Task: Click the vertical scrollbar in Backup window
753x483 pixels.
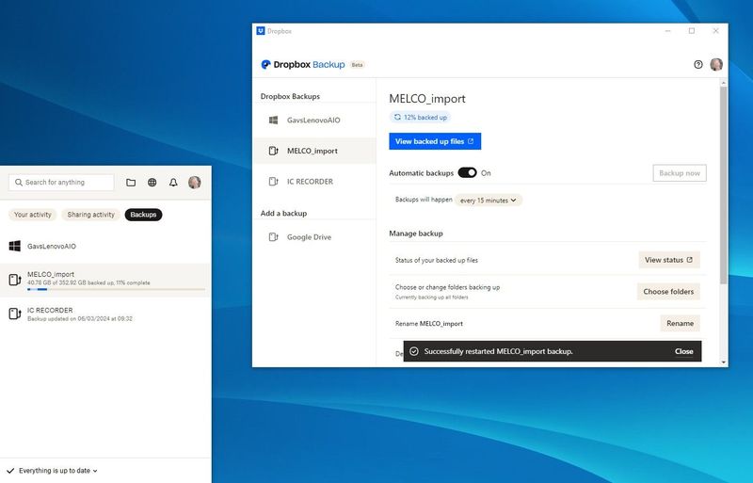Action: (723, 185)
